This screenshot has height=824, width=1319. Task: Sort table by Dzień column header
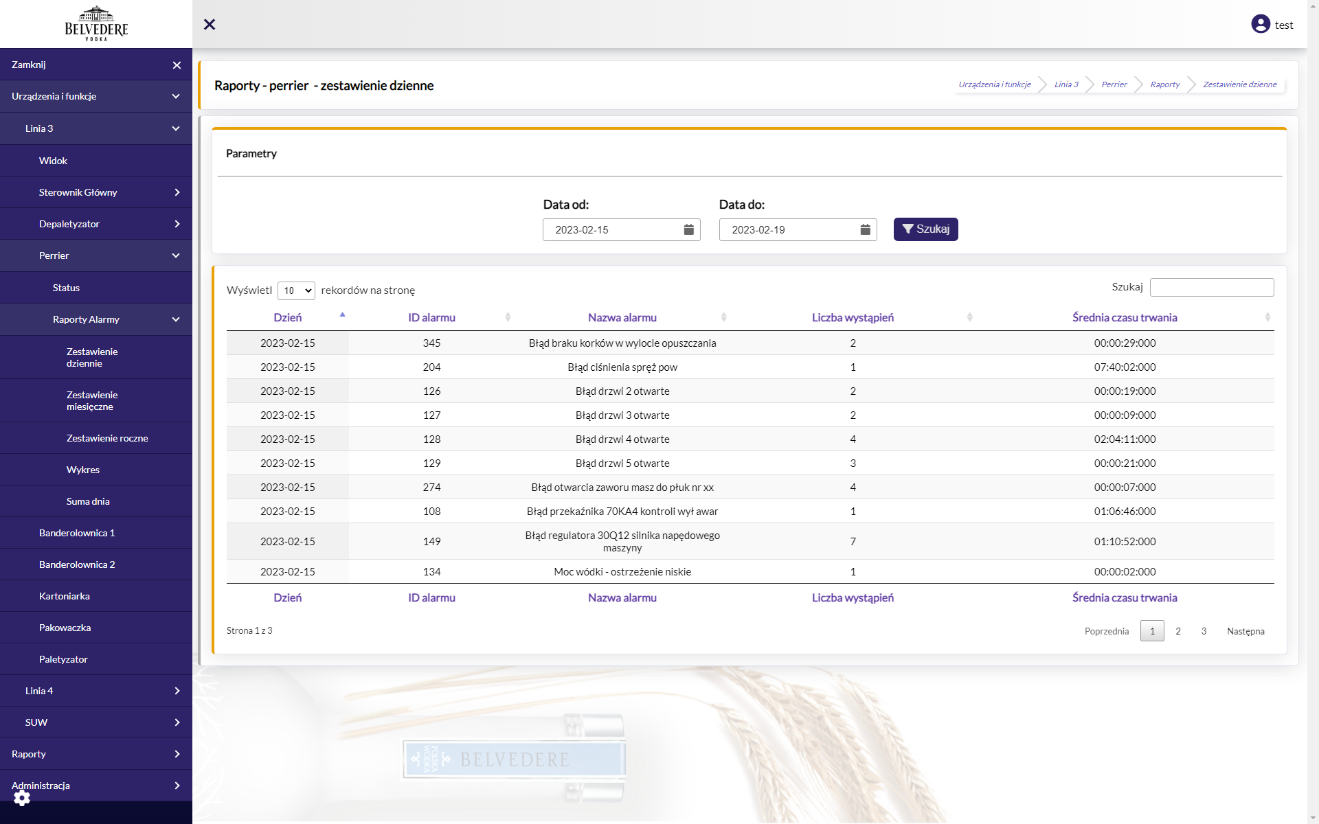pos(287,317)
